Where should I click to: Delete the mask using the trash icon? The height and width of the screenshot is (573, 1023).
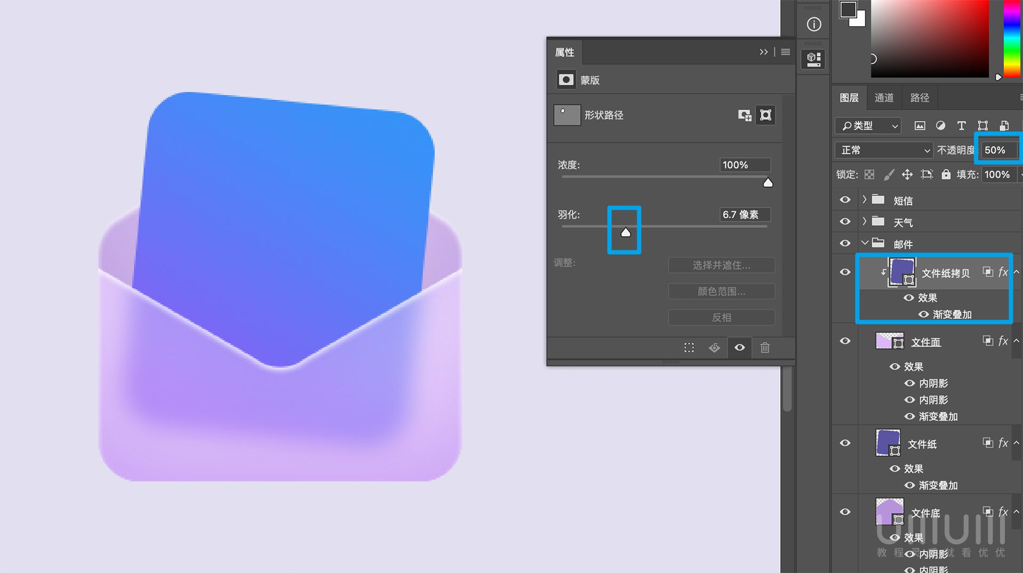pyautogui.click(x=766, y=348)
